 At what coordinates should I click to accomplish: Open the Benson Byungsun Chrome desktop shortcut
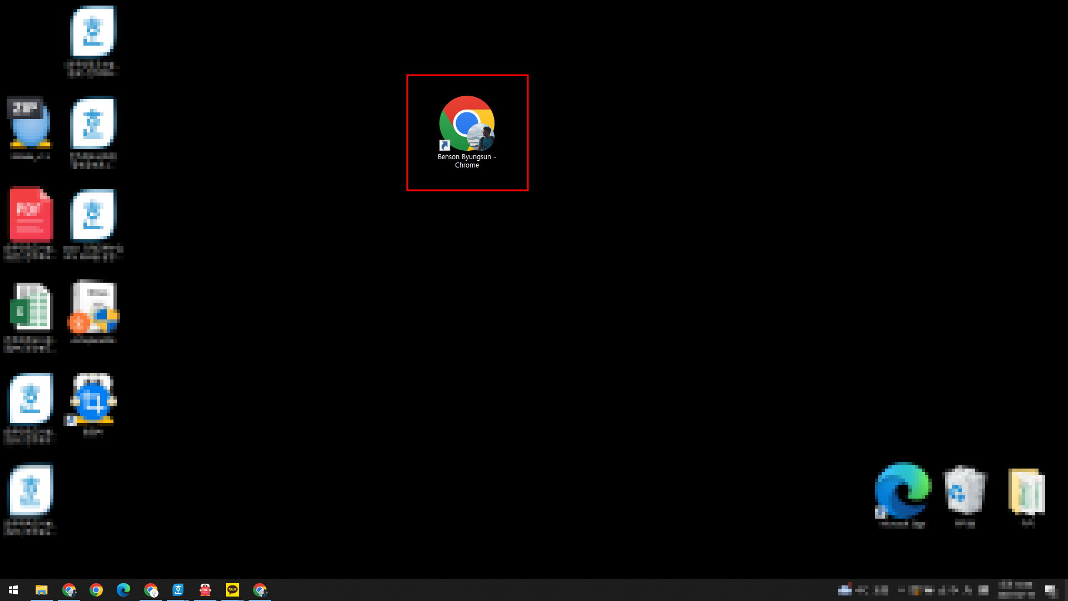pyautogui.click(x=467, y=124)
